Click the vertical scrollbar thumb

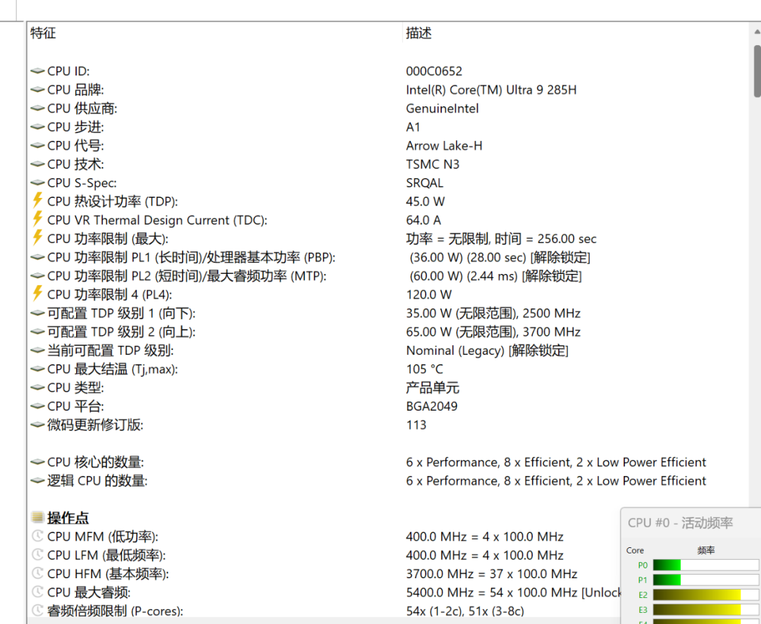[757, 71]
